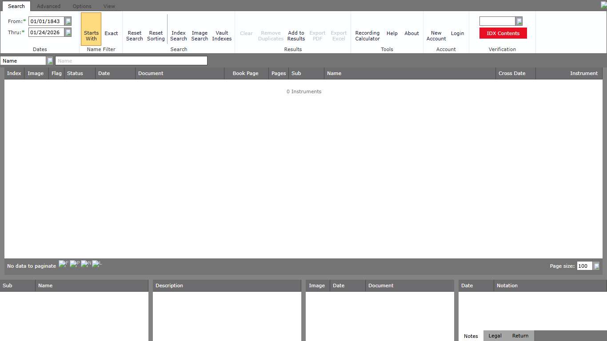Click the Name search input field
This screenshot has width=607, height=341.
(x=131, y=61)
